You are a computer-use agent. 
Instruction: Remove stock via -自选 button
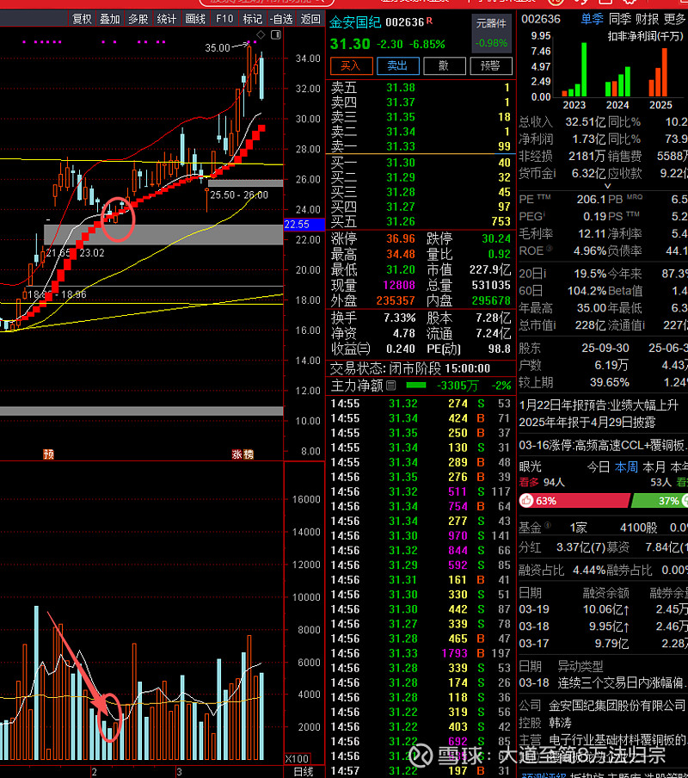[x=281, y=19]
